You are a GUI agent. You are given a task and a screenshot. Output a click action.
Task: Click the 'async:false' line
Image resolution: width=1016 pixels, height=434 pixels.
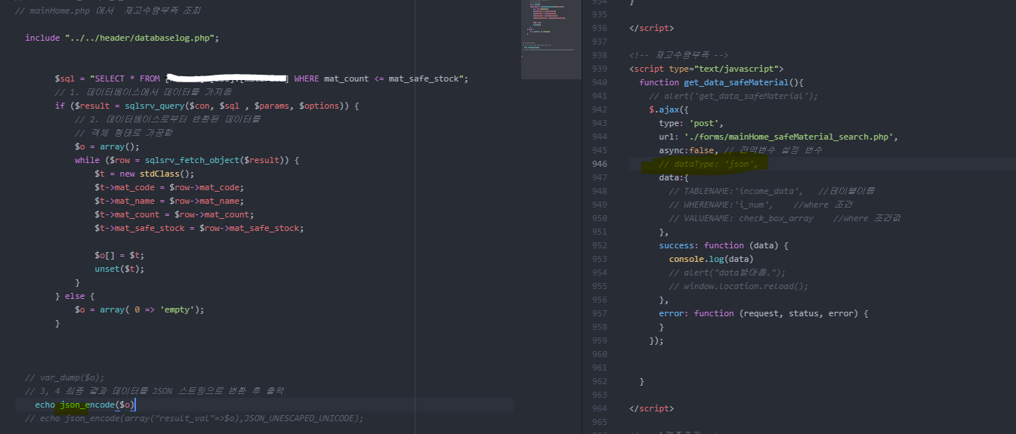[740, 150]
